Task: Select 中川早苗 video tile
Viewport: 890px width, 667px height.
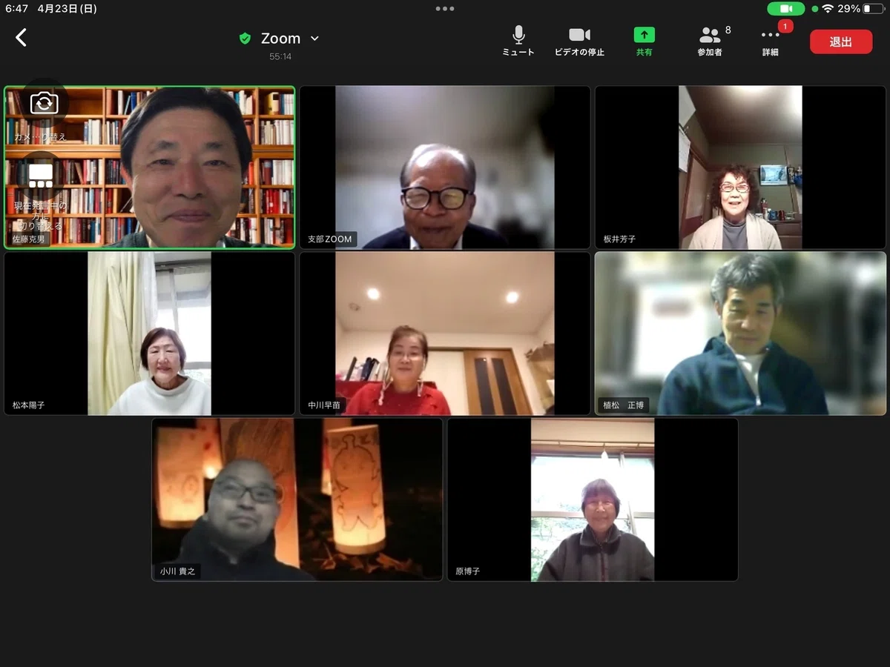Action: [x=445, y=333]
